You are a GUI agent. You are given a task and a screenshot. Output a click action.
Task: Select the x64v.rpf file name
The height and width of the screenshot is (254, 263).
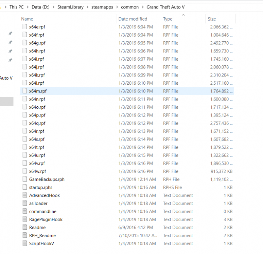[37, 163]
